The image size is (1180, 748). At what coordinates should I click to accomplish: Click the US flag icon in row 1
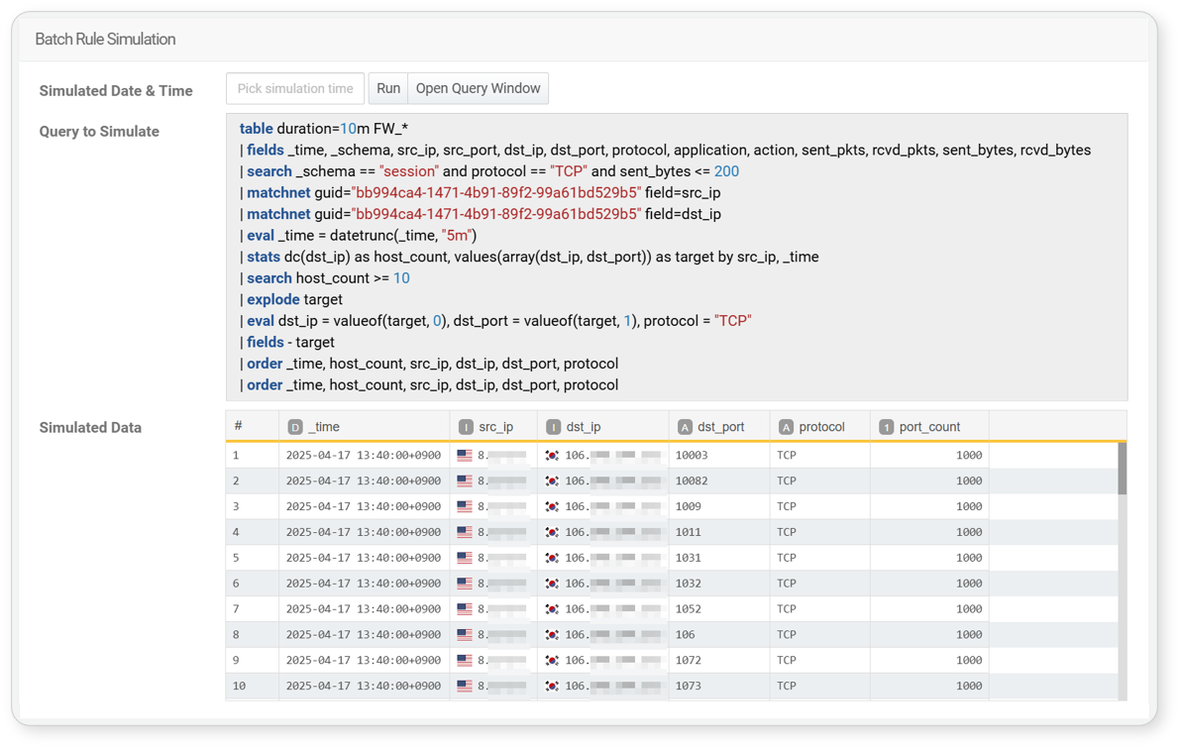coord(465,456)
